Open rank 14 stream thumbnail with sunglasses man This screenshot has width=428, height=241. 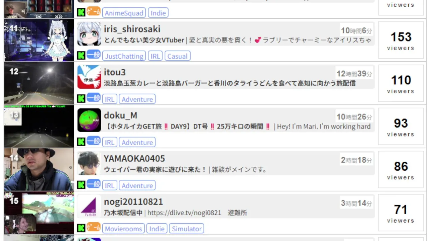[x=39, y=170]
